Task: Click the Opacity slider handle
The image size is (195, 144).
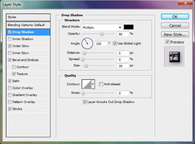Action: click(x=102, y=34)
